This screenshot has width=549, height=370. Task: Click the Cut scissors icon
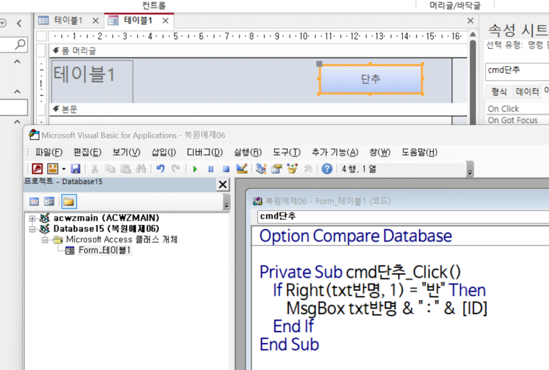pyautogui.click(x=94, y=169)
